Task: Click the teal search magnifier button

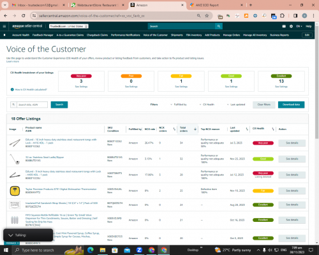Action: pos(219,26)
